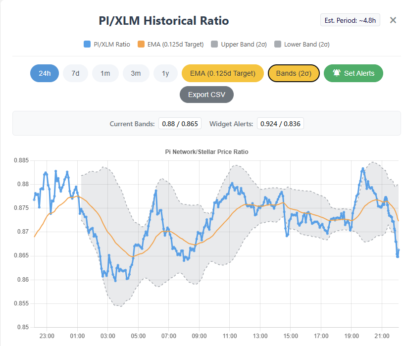Toggle the Bands (2σ) overlay
Image resolution: width=404 pixels, height=346 pixels.
point(294,73)
